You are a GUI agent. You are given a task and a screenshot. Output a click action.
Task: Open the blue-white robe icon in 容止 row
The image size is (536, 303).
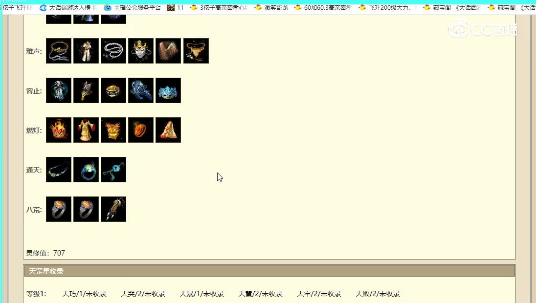59,90
